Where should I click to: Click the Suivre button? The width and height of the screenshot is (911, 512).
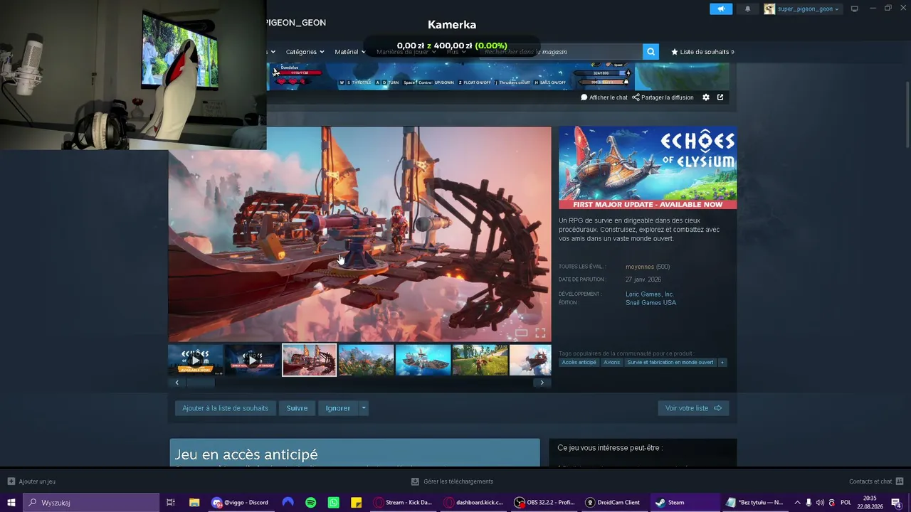(x=297, y=408)
